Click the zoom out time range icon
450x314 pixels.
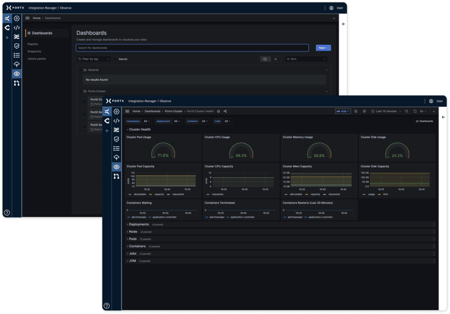(406, 112)
